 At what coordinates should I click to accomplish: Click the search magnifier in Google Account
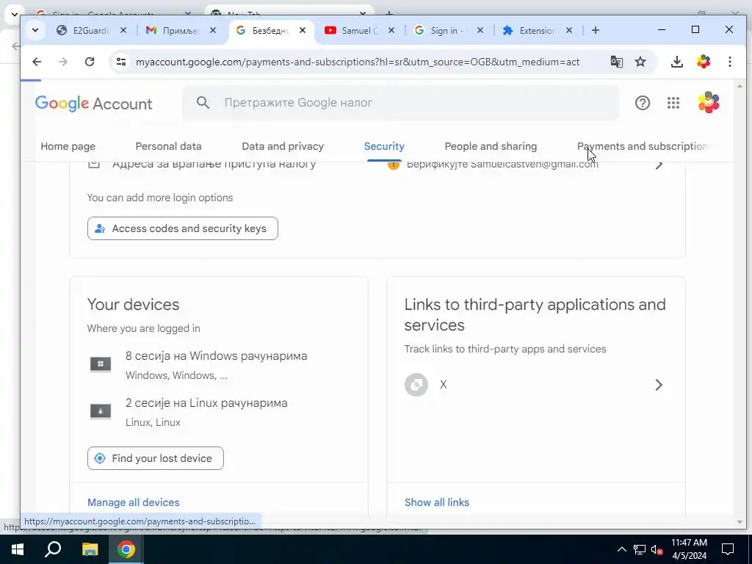point(203,103)
